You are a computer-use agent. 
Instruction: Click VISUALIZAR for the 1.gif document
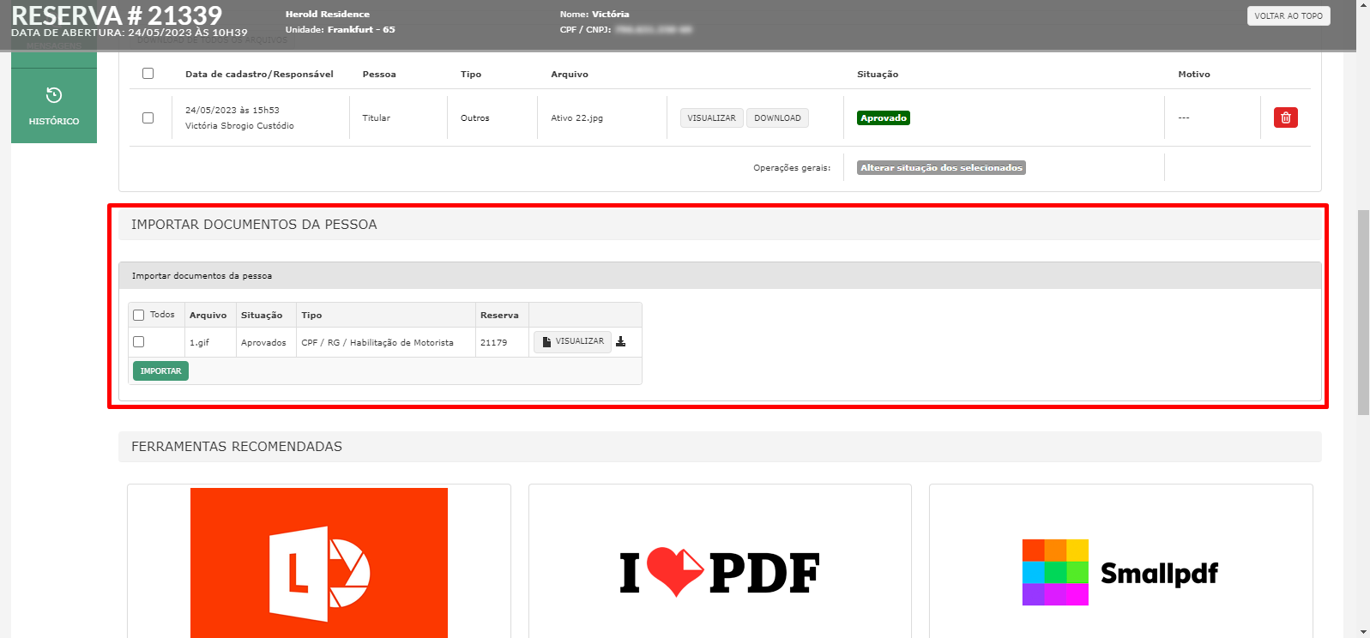pyautogui.click(x=572, y=341)
